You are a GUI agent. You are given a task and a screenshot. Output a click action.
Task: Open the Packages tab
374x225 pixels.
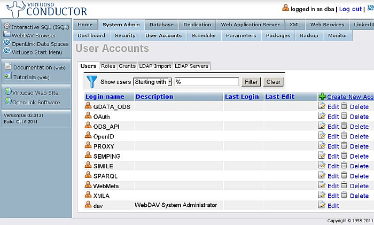(278, 36)
